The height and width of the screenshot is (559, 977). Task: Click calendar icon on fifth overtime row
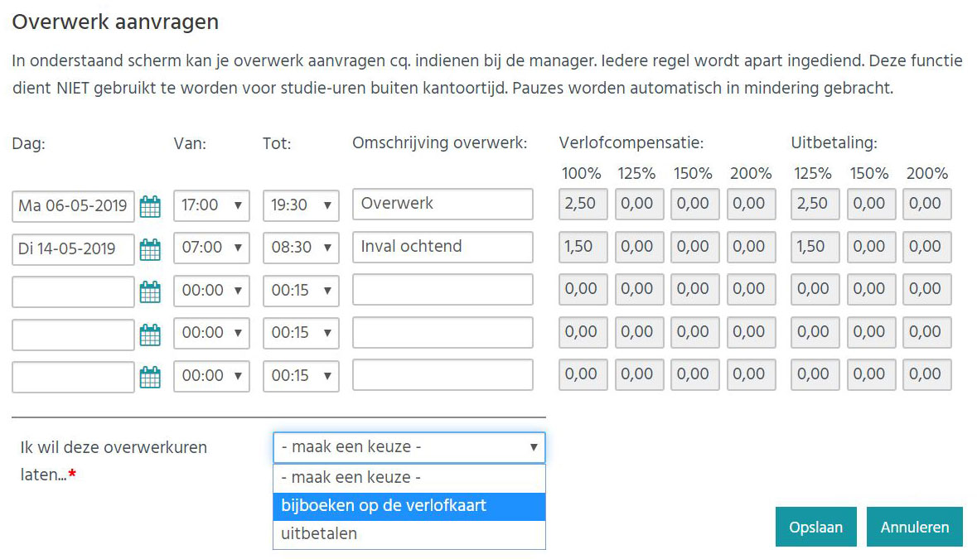click(150, 378)
